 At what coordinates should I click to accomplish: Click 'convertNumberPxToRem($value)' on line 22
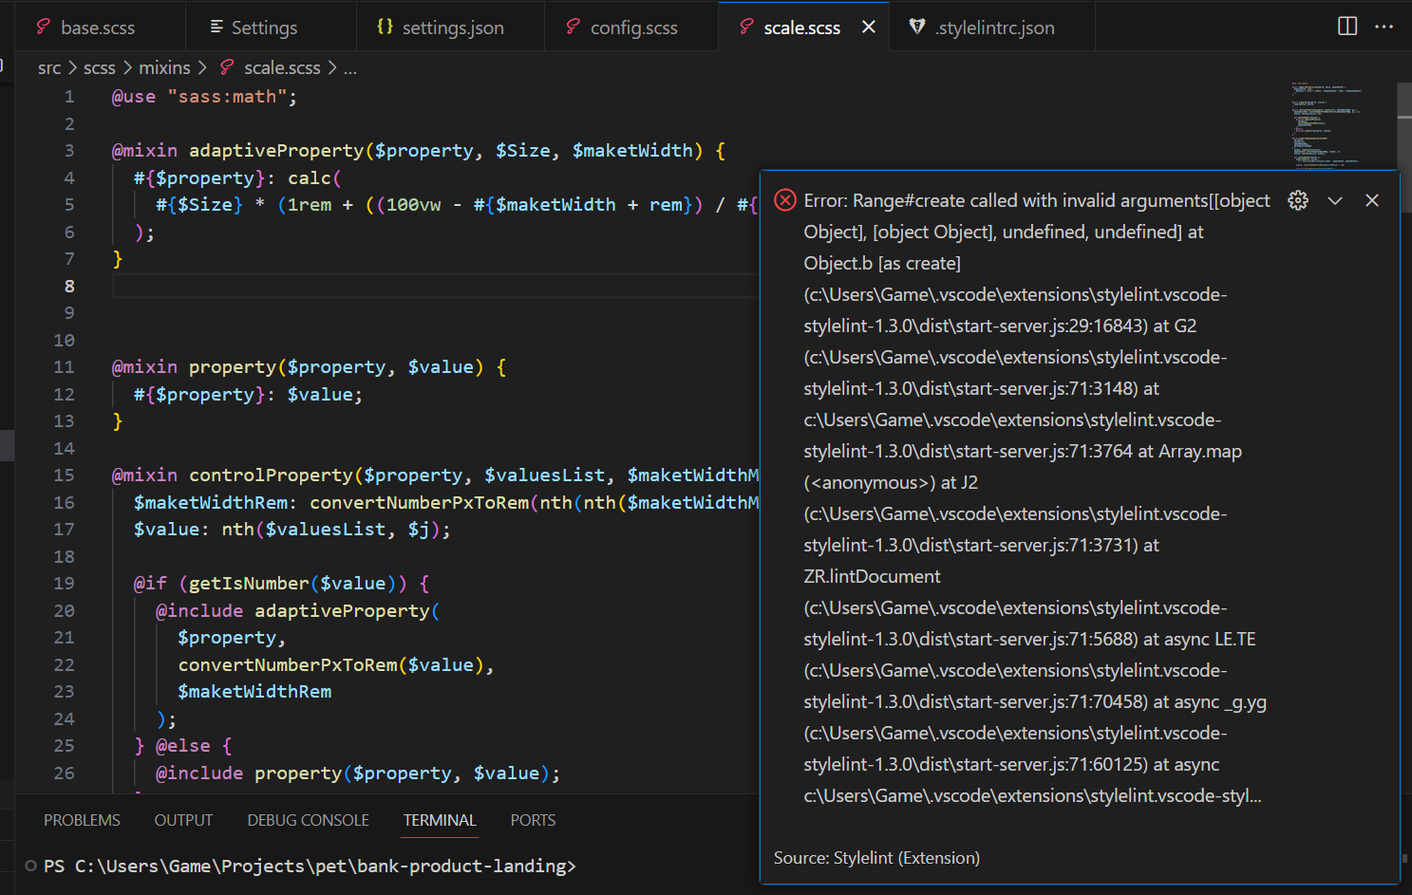coord(331,664)
